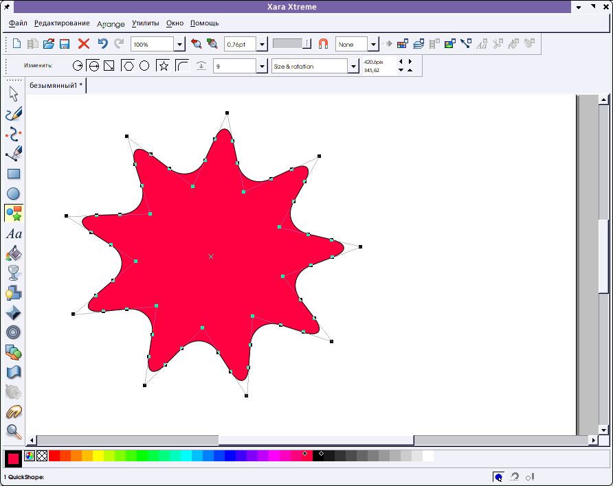
Task: Select the Selector arrow tool
Action: (x=14, y=94)
